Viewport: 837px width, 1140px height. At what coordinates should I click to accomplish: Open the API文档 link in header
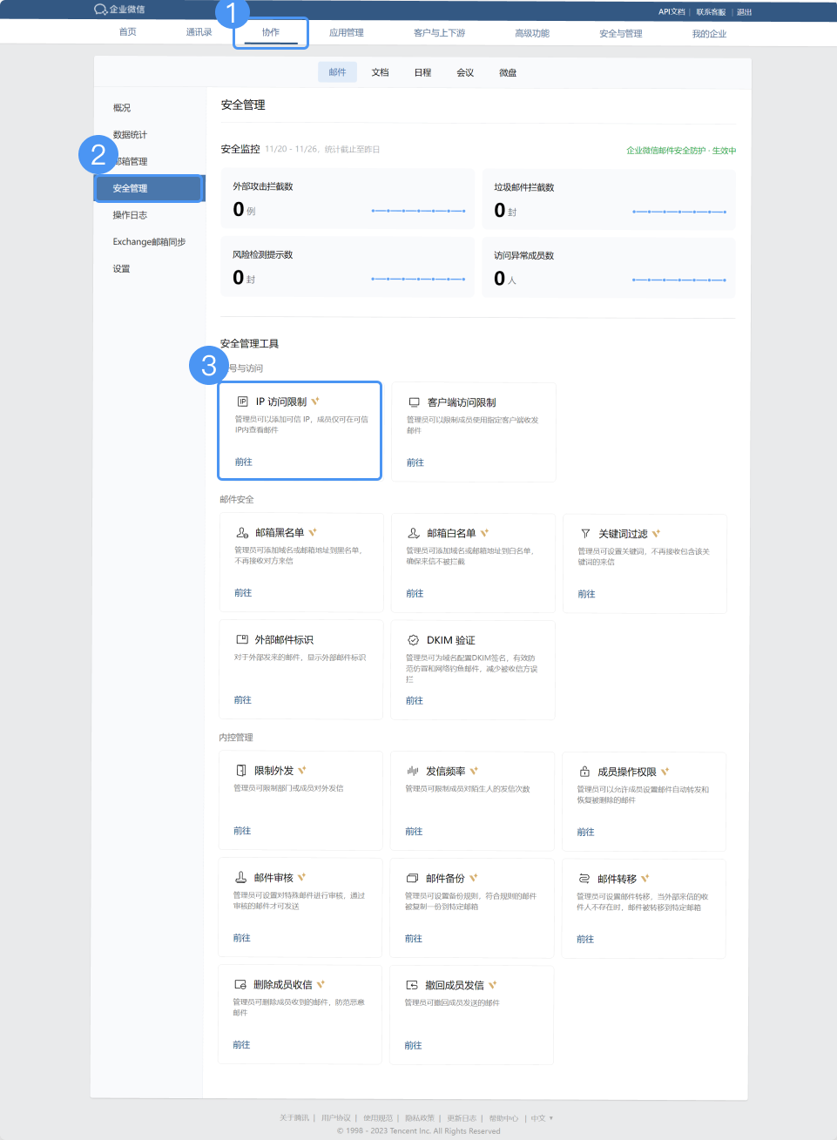click(671, 12)
